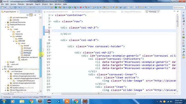Collapse the WEB-INF folder node
Image resolution: width=186 pixels, height=104 pixels.
[14, 41]
